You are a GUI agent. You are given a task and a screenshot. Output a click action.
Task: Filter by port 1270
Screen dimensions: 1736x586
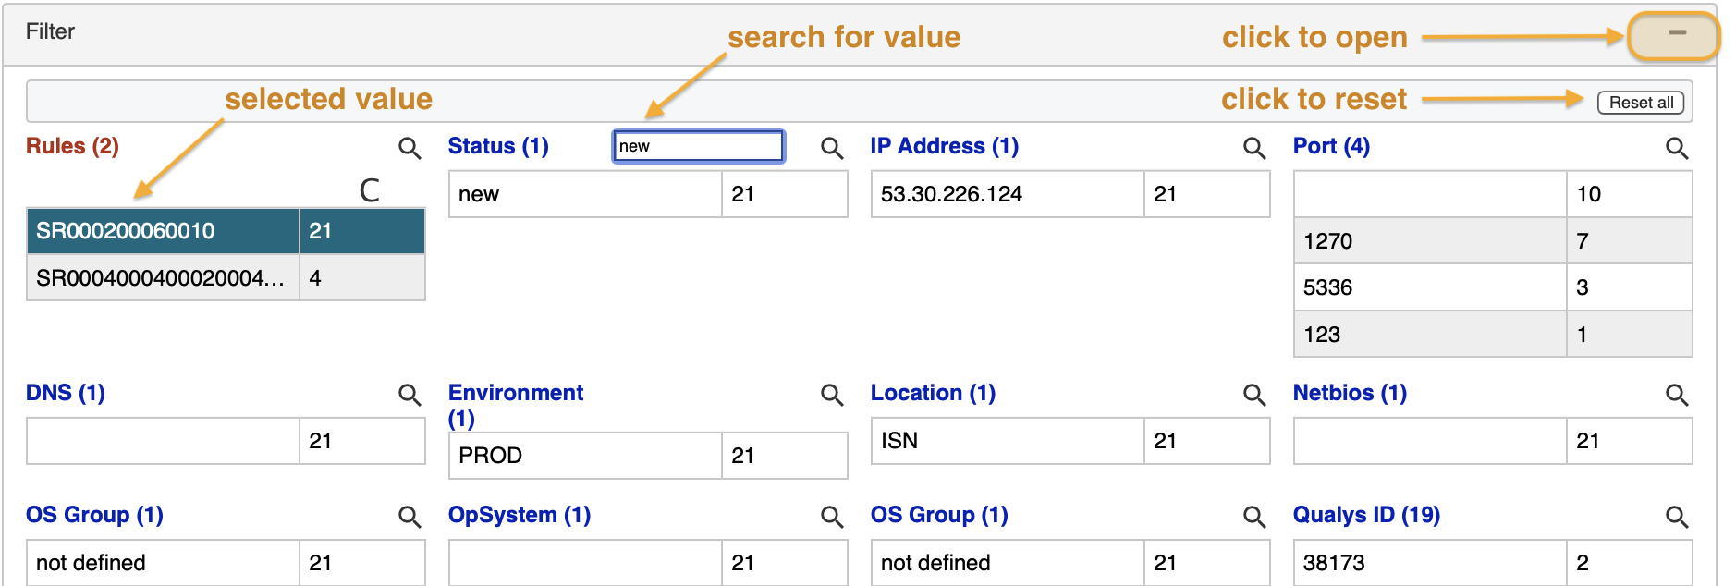(1429, 241)
